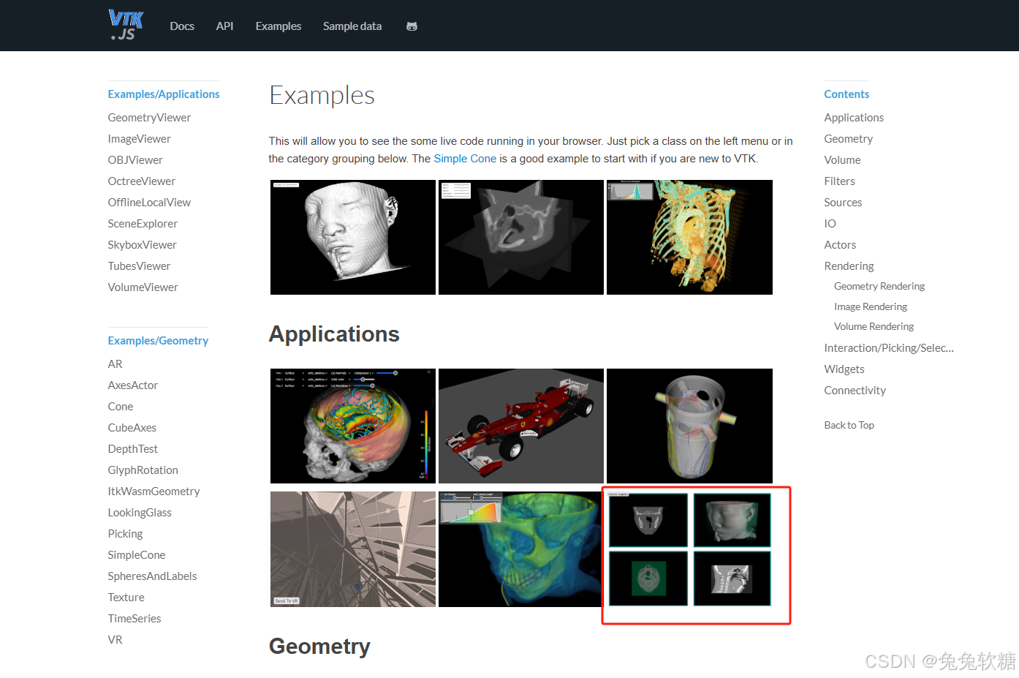Viewport: 1019px width, 678px height.
Task: Open the Interaction/Picking/Selec… contents entry
Action: coord(889,347)
